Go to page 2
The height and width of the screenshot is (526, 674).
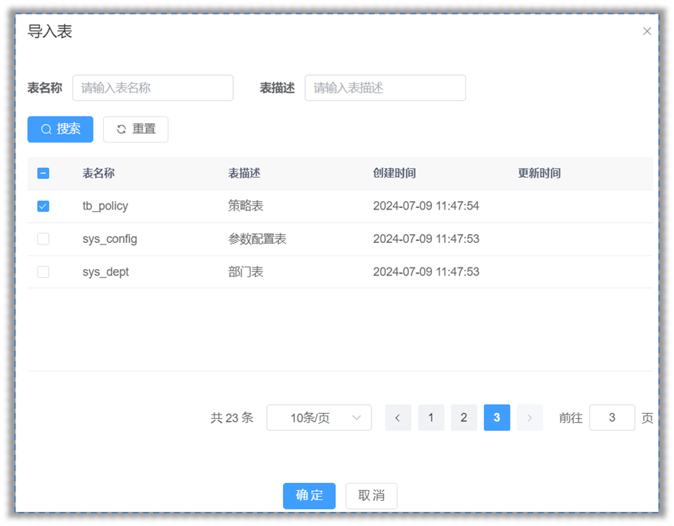click(464, 418)
